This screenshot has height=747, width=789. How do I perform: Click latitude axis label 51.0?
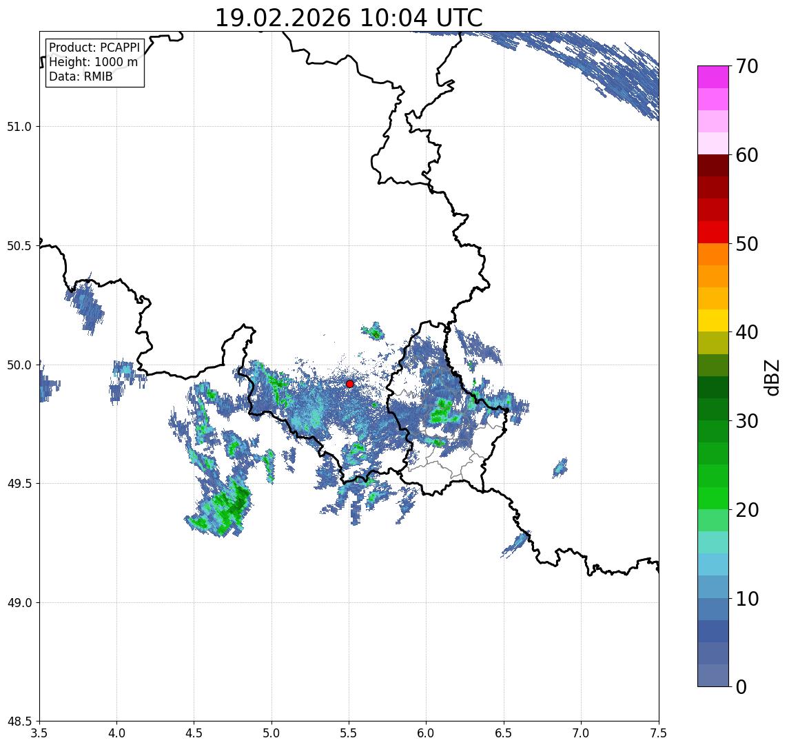pos(19,127)
